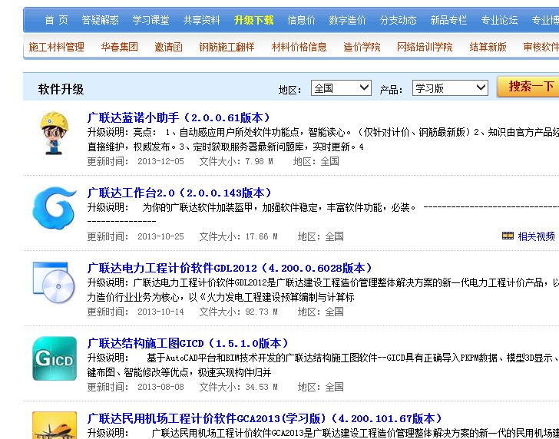Click the 施工材料管理 sub-navigation link
Screen dimensions: 559x439
pyautogui.click(x=56, y=47)
